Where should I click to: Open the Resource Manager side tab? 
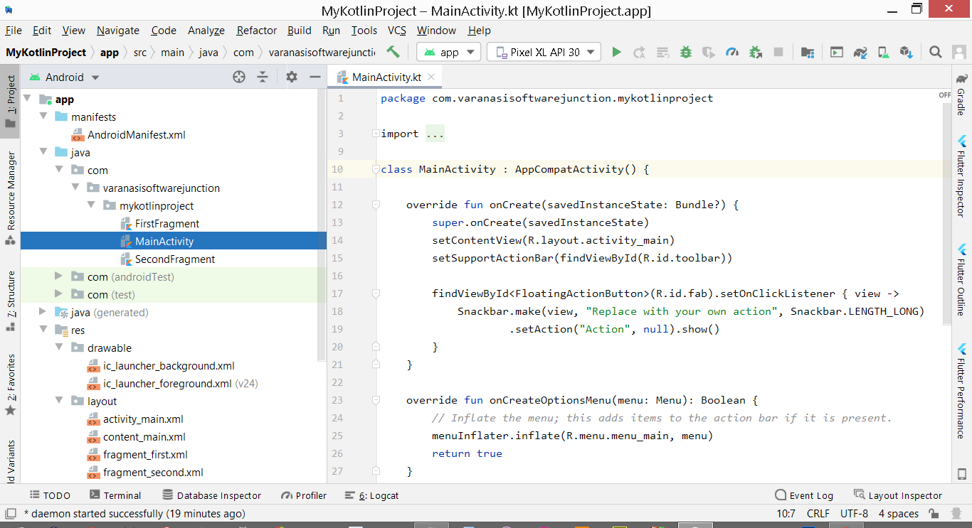click(10, 198)
